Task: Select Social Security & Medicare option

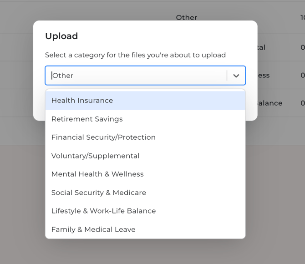Action: pyautogui.click(x=99, y=193)
